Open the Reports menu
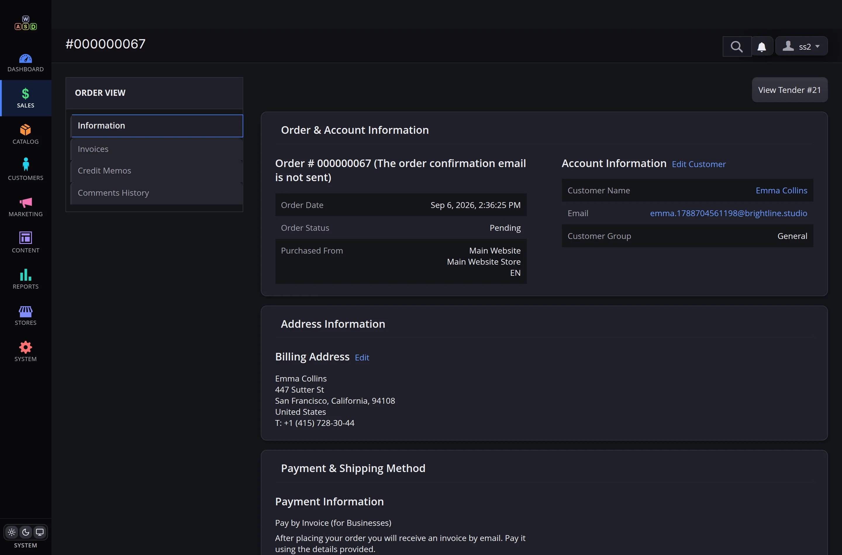This screenshot has width=842, height=555. point(25,279)
